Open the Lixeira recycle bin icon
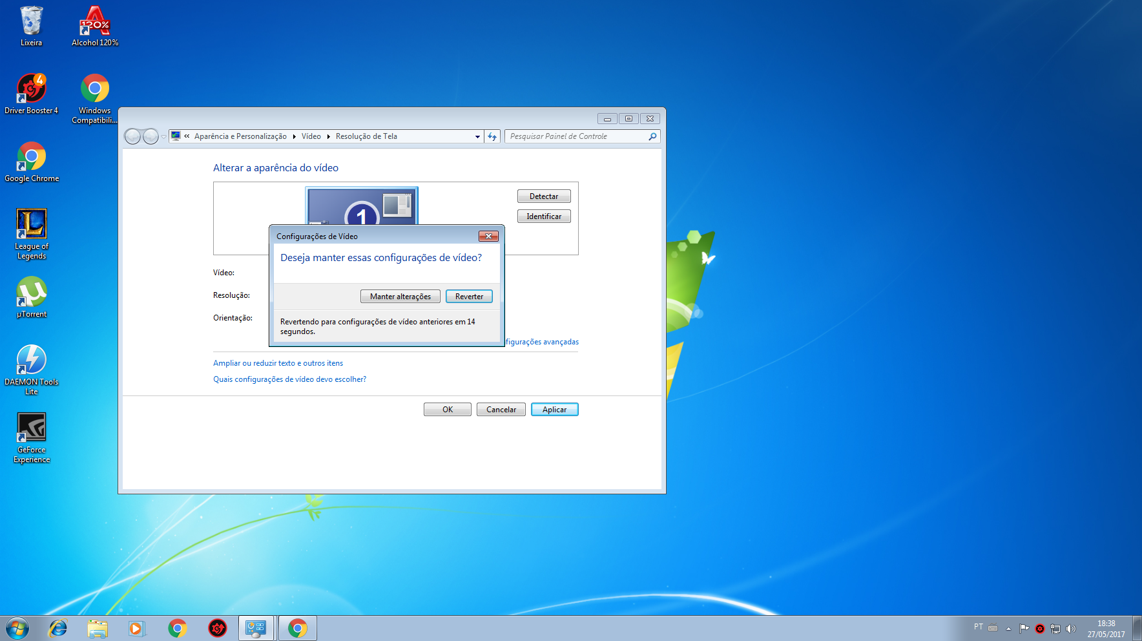Image resolution: width=1142 pixels, height=641 pixels. (31, 26)
